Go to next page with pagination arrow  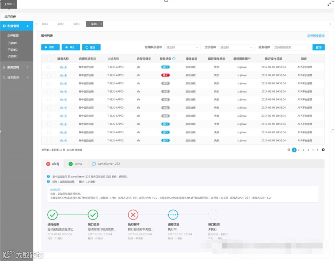(323, 150)
